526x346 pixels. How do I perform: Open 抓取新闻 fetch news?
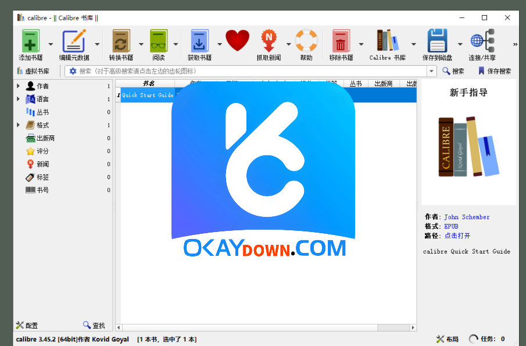[269, 41]
